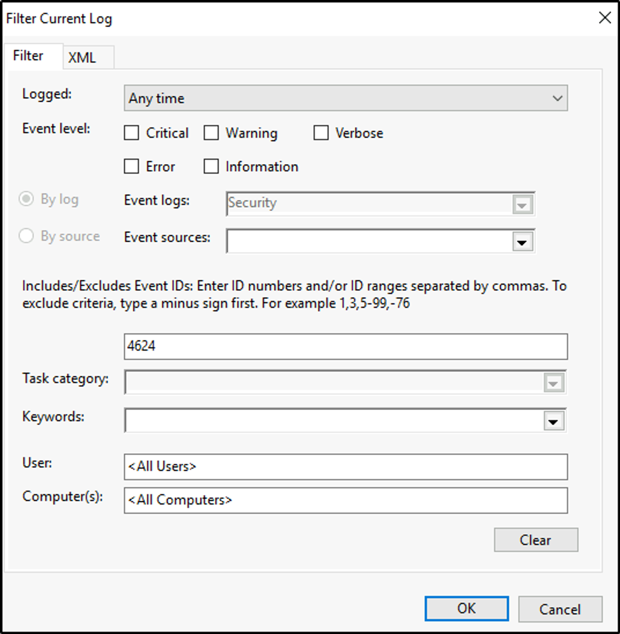Enable the Critical event level checkbox

(x=131, y=133)
